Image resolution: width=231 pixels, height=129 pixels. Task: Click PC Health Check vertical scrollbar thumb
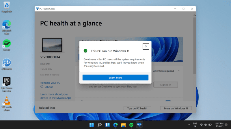point(195,46)
